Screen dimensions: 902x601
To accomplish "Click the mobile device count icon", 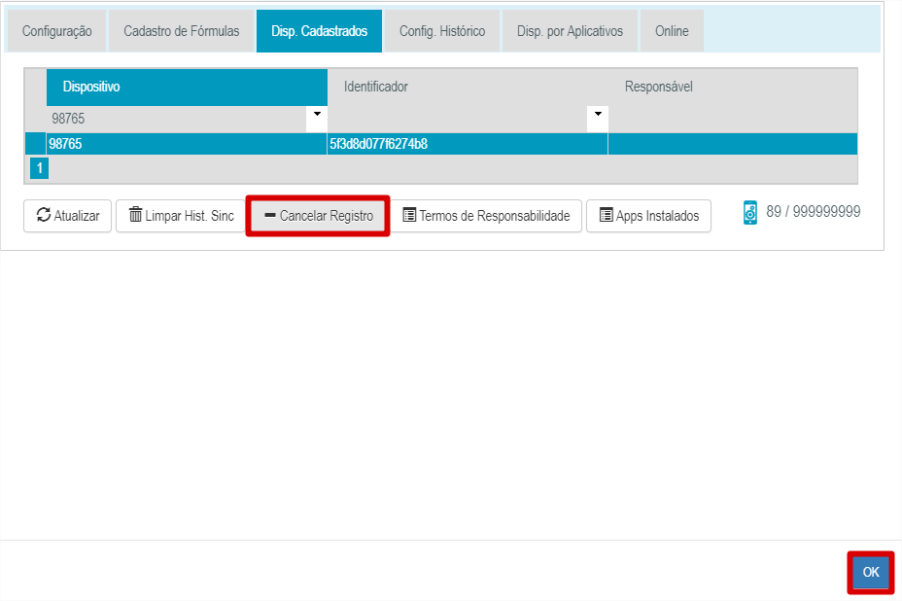I will pyautogui.click(x=750, y=212).
